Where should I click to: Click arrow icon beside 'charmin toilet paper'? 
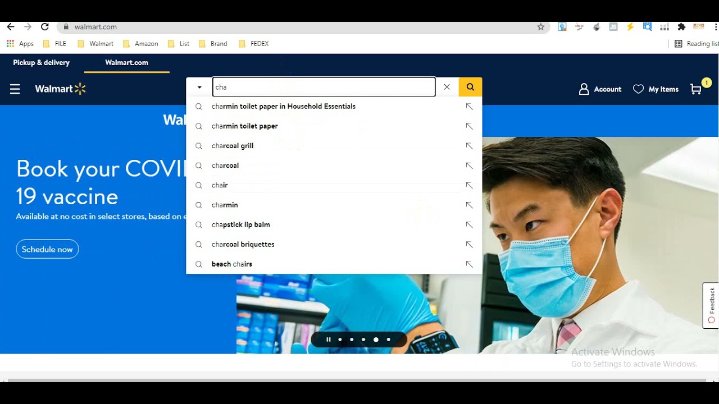point(469,126)
